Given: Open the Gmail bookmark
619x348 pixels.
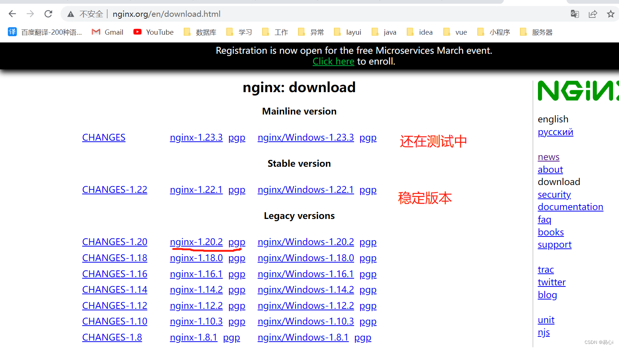Looking at the screenshot, I should (108, 32).
